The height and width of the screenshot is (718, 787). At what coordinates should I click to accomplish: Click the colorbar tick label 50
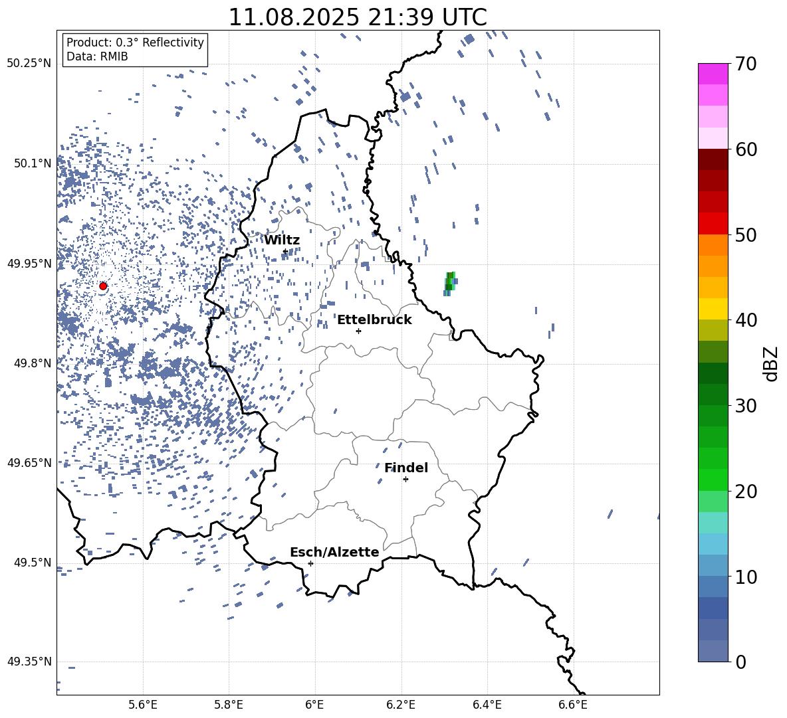(x=746, y=234)
